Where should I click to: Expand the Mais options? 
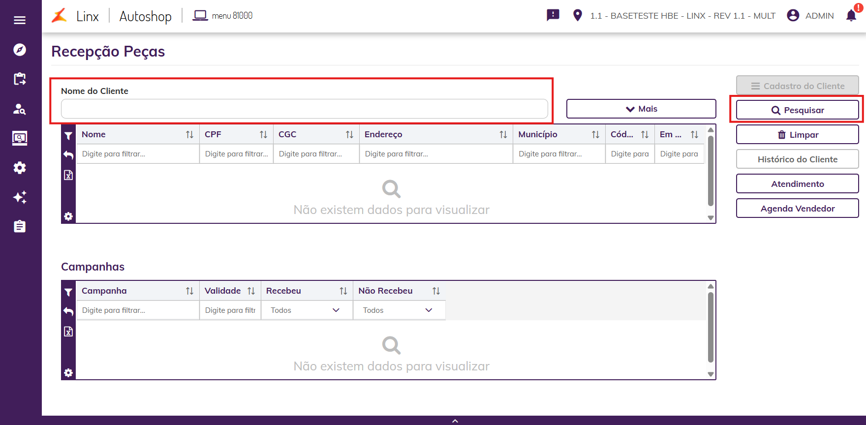click(641, 109)
